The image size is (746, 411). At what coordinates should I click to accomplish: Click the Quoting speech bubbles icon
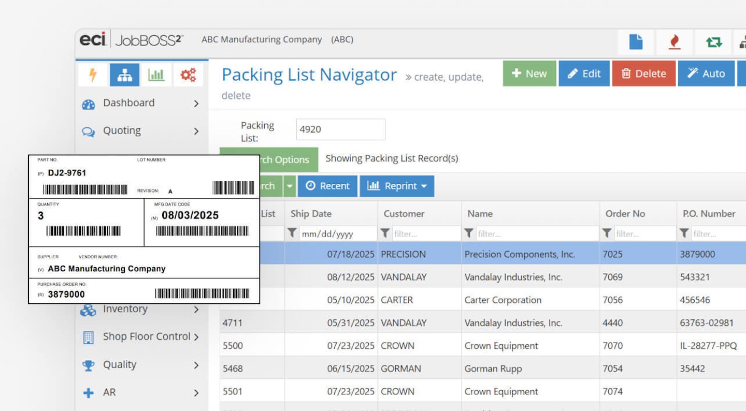point(89,132)
